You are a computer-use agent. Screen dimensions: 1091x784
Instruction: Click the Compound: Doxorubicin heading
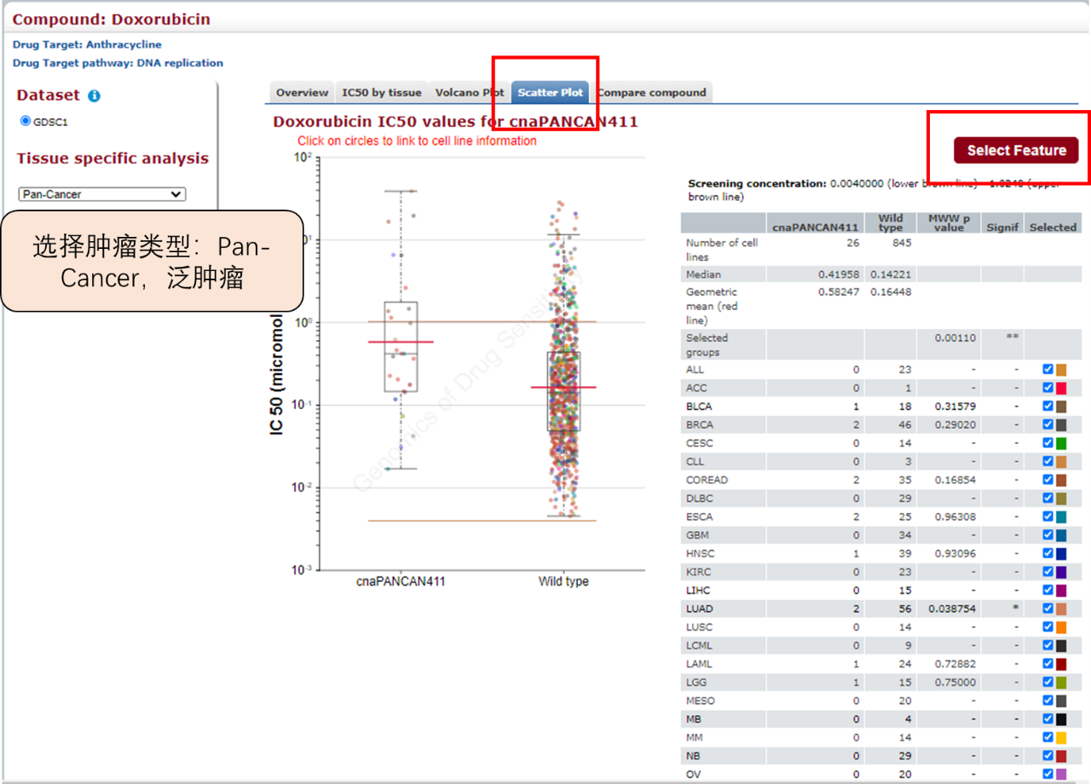point(112,19)
